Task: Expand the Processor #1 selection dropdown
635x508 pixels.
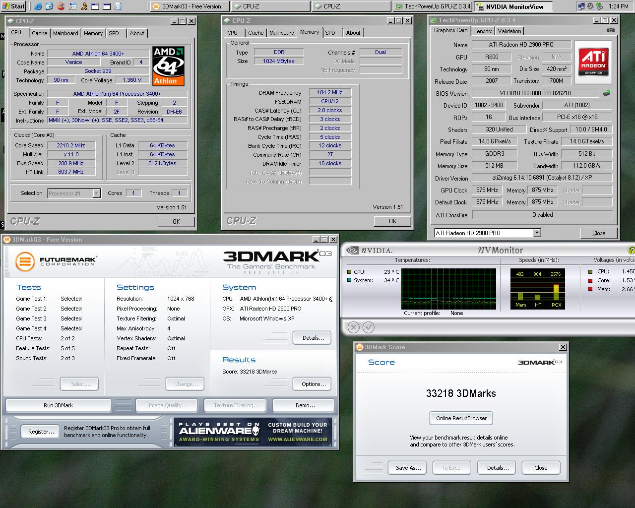Action: coord(96,193)
